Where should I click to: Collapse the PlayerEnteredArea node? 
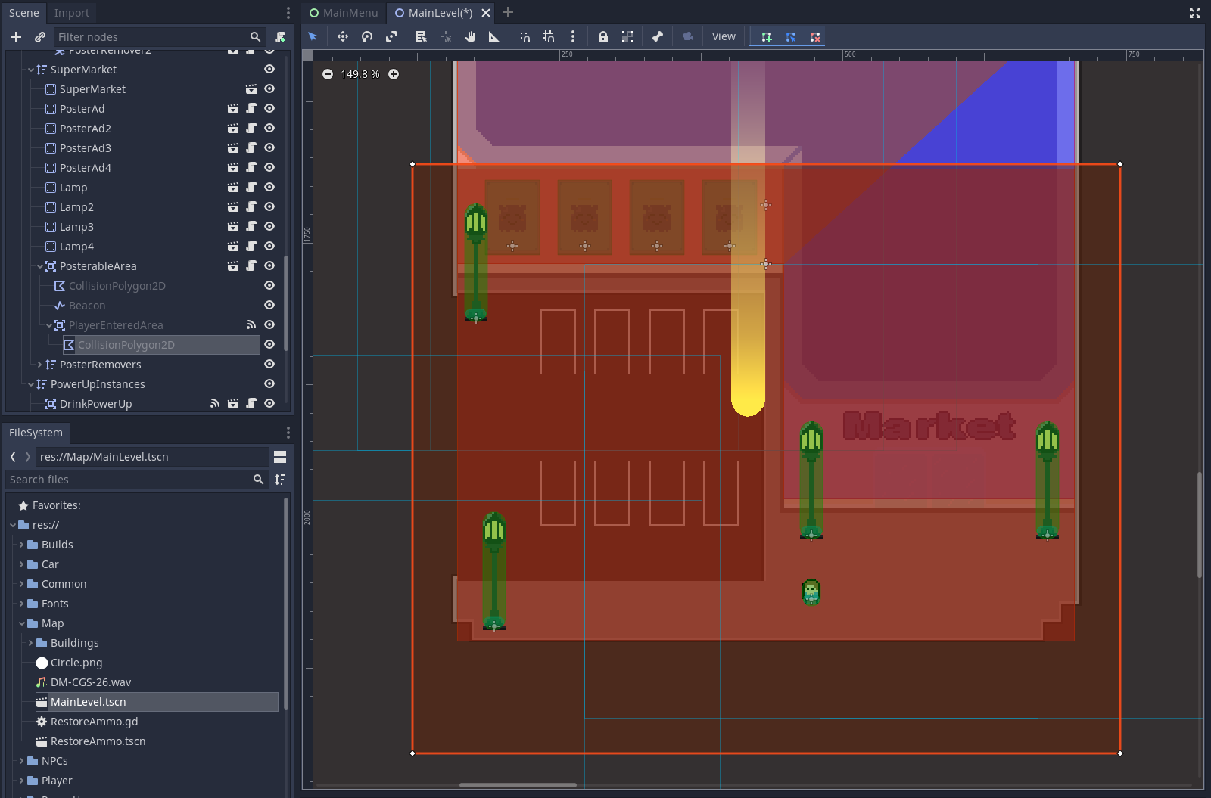point(49,325)
